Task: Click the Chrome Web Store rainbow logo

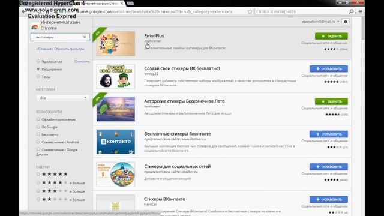Action: click(35, 26)
